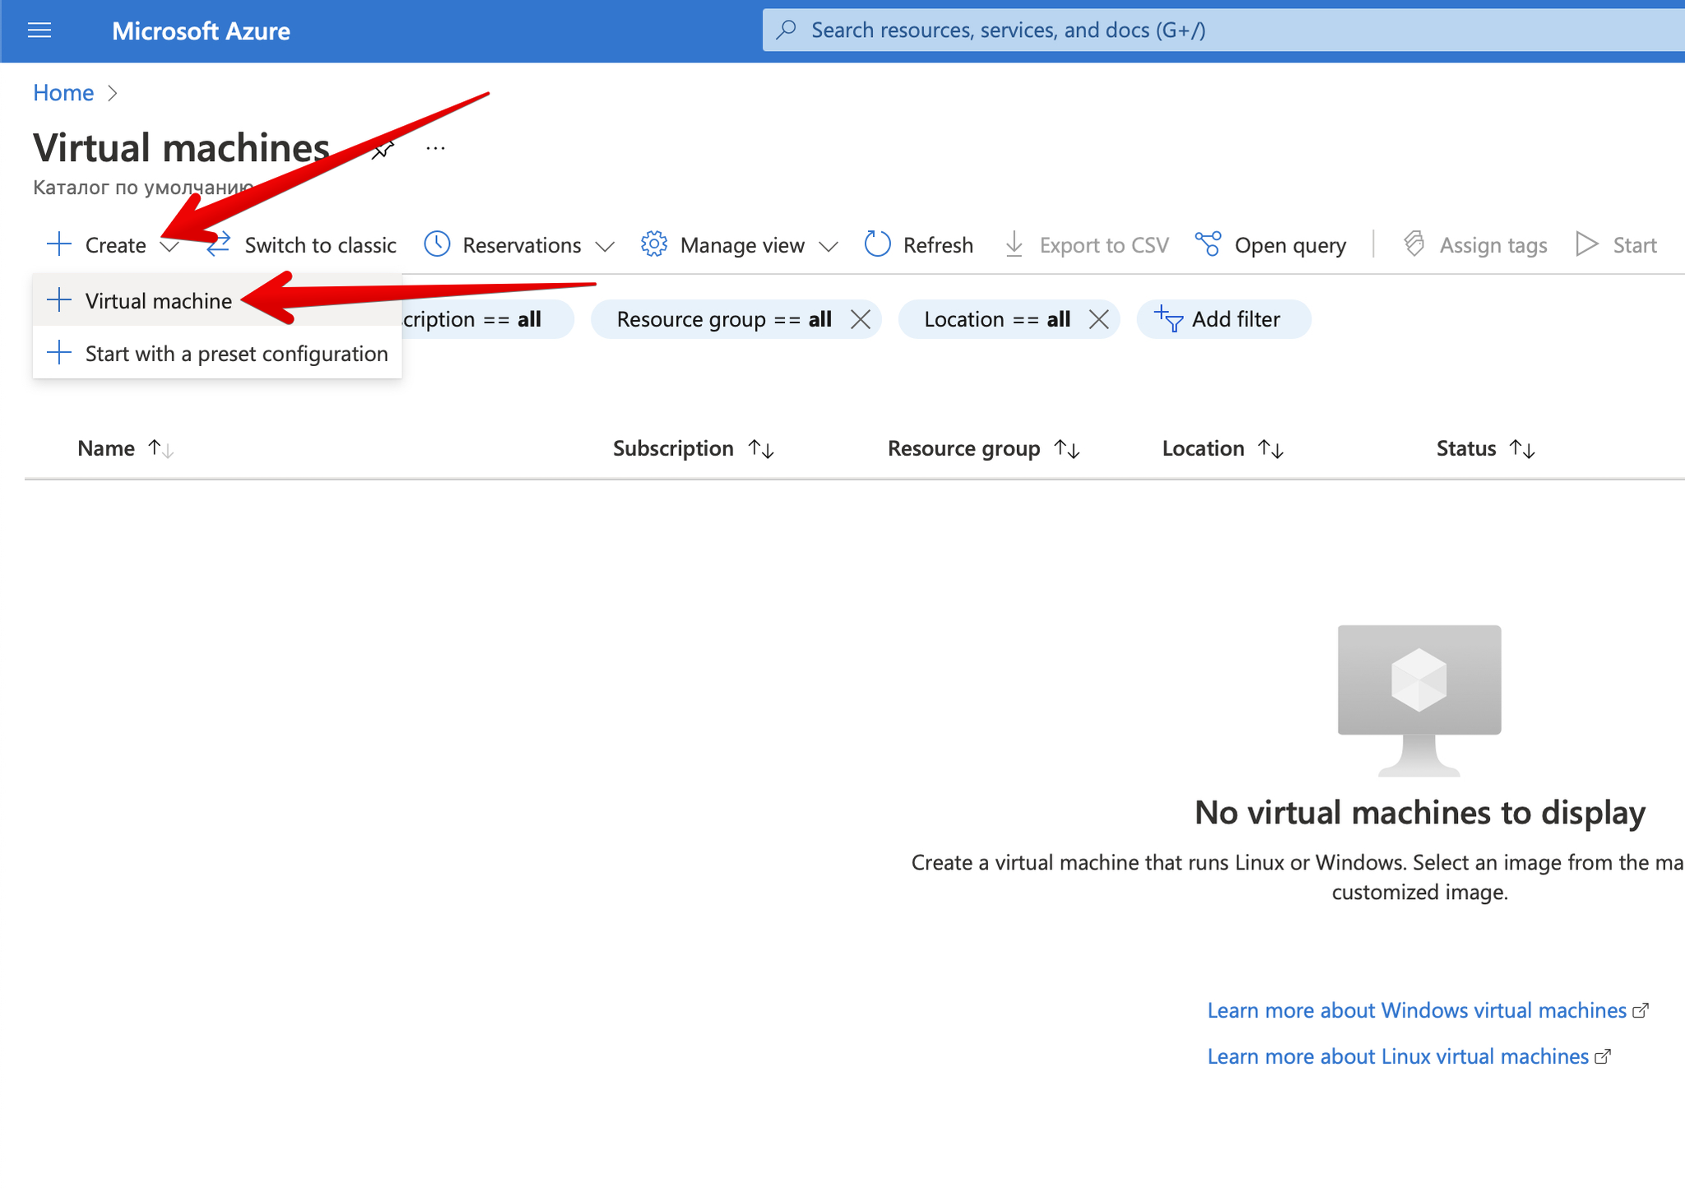Click the No virtual machines monitor illustration
This screenshot has width=1685, height=1192.
point(1419,700)
